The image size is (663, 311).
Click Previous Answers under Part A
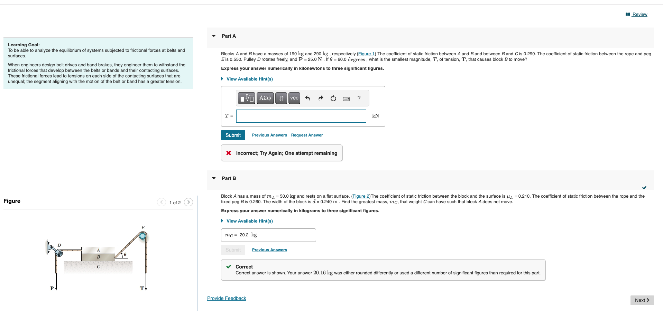(269, 135)
